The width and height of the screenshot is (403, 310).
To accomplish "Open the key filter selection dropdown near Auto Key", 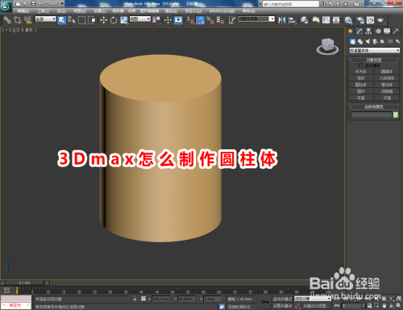I will (313, 299).
